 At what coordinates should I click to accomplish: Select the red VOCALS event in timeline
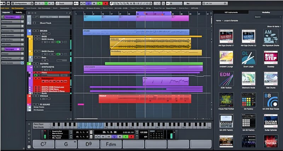click(x=145, y=99)
